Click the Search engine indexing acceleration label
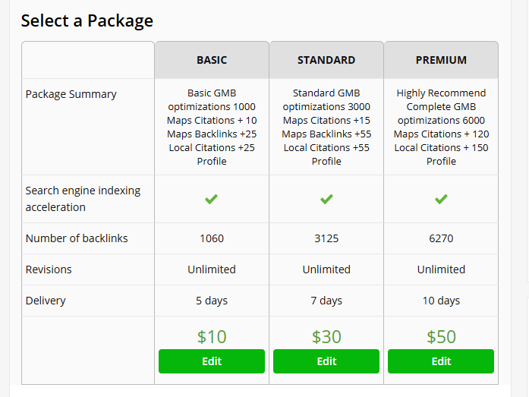 tap(83, 199)
